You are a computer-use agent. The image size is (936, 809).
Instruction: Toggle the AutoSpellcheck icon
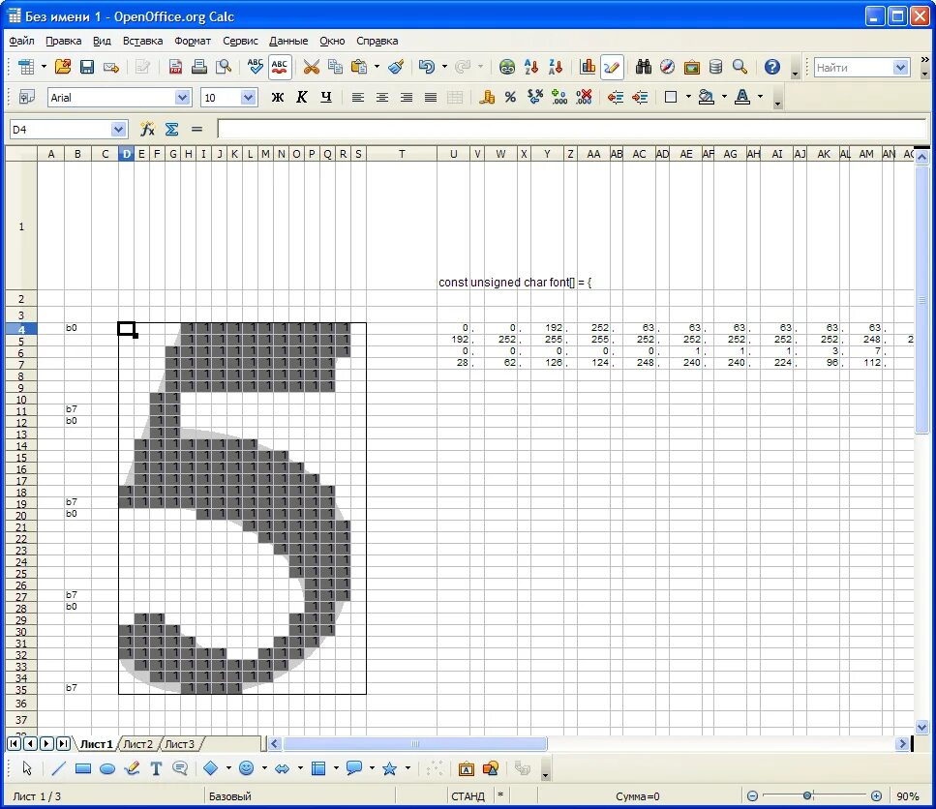click(x=280, y=67)
